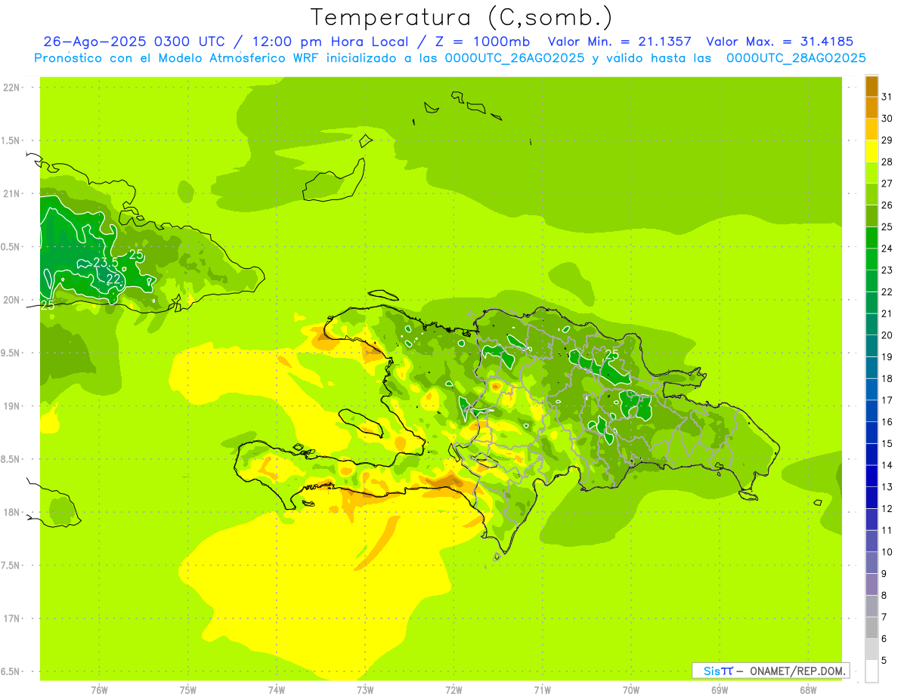907x700 pixels.
Task: Click the title 'Temperatura (C,somb.)'
Action: (x=462, y=17)
